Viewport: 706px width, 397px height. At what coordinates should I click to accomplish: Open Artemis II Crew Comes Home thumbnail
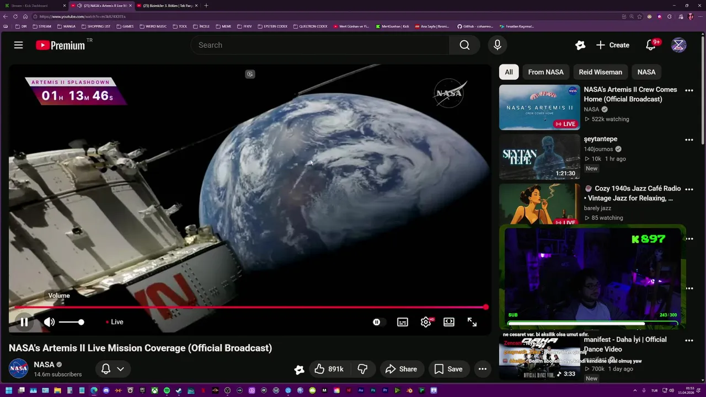(x=539, y=107)
